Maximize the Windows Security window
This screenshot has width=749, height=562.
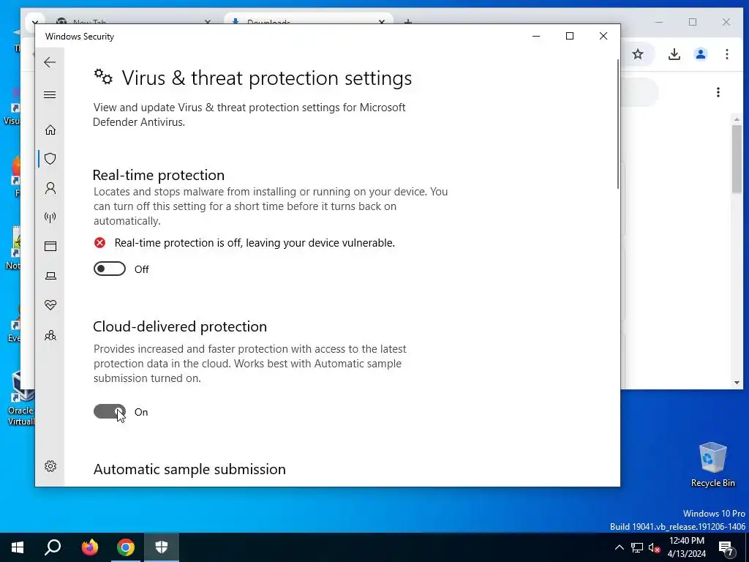[x=569, y=36]
